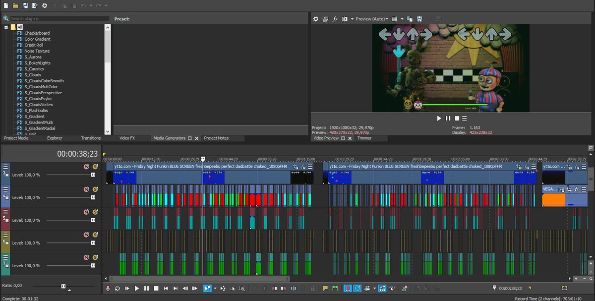Select the S_BokehLights plug-in
This screenshot has height=301, width=595.
[x=37, y=63]
